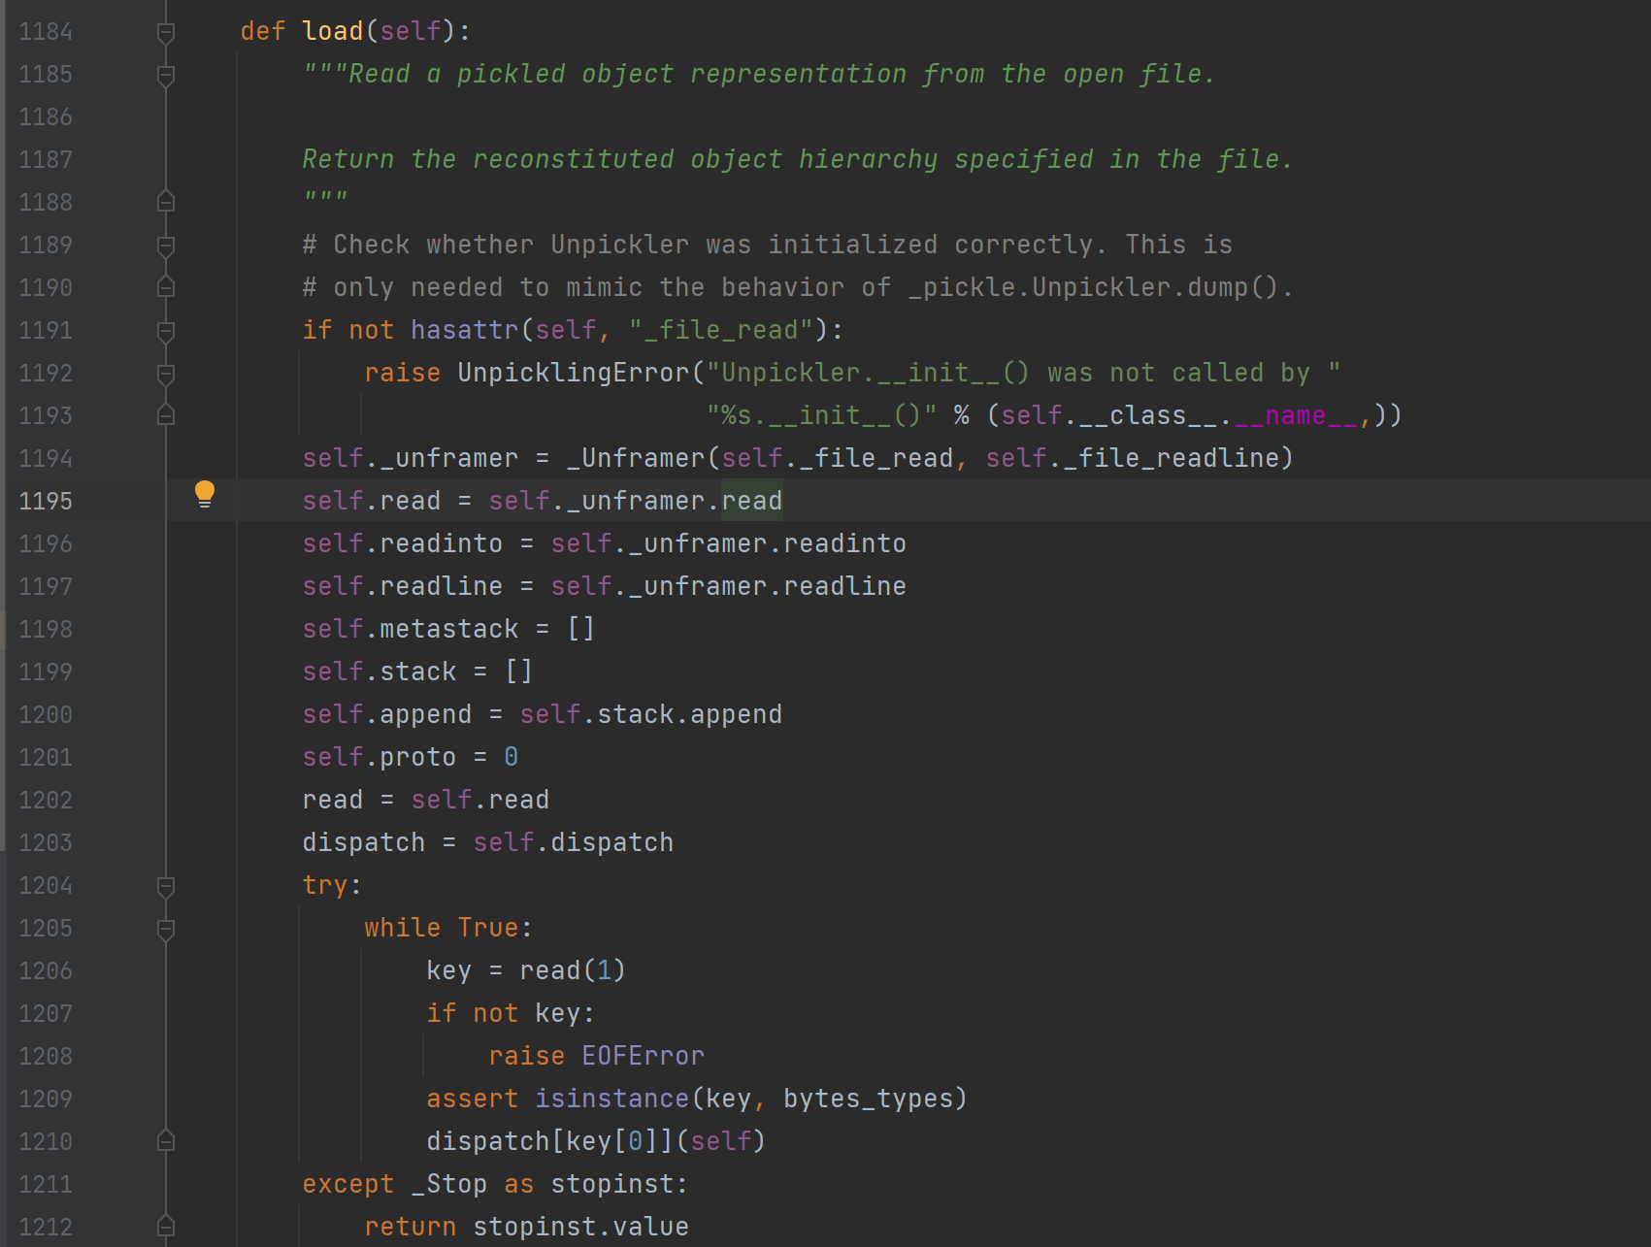
Task: Click line number 1195 in gutter
Action: (x=46, y=501)
